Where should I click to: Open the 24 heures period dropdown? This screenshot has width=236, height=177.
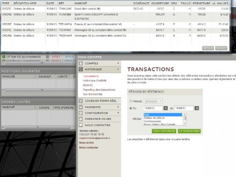[153, 101]
